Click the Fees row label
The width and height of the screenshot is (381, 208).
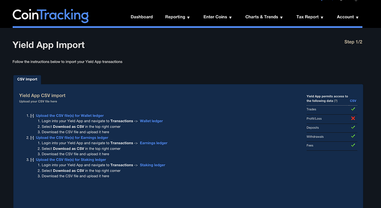pyautogui.click(x=310, y=145)
